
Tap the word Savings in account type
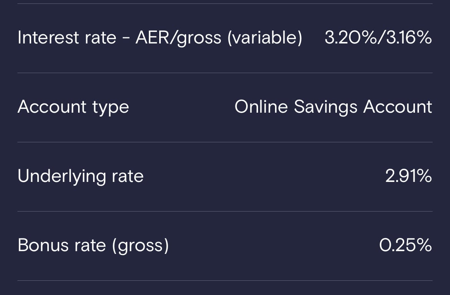coord(325,108)
